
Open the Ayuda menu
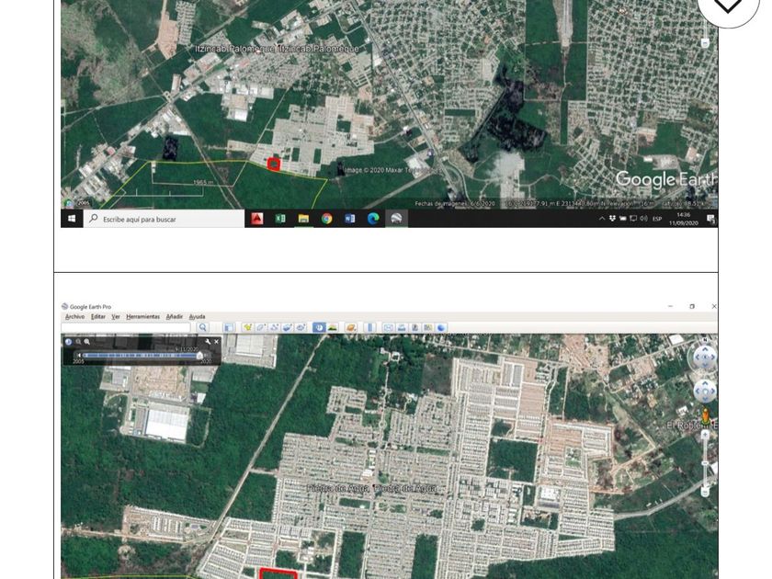click(x=197, y=316)
